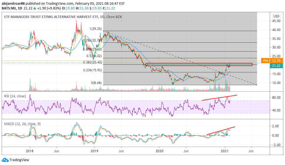This screenshot has height=165, width=285.
Task: Click the 80.00 RSI axis label
Action: (x=276, y=98)
